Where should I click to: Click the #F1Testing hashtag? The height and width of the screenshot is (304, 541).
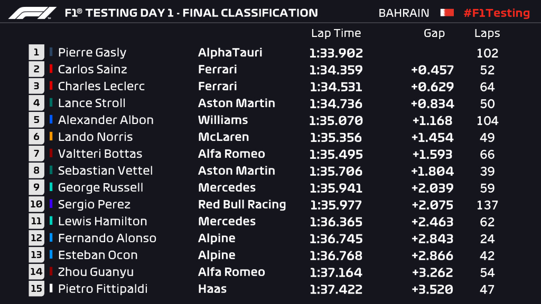[496, 13]
